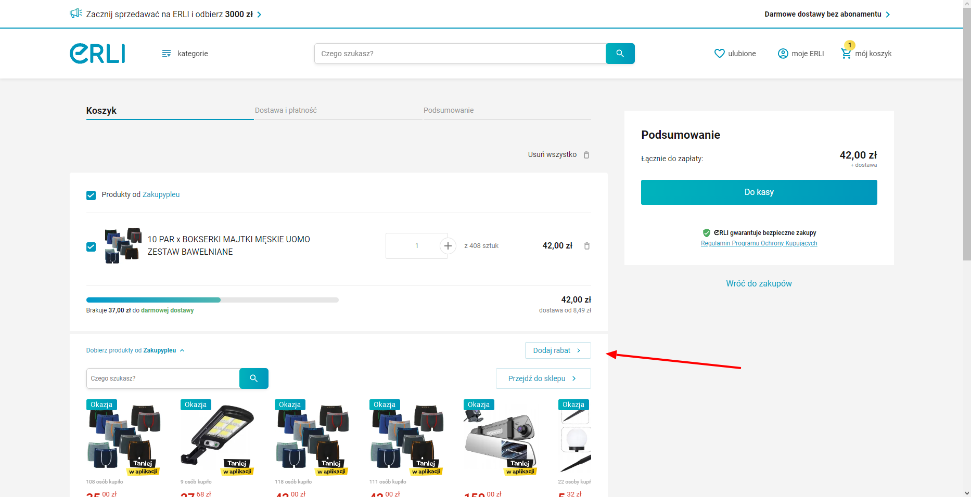Screen dimensions: 971x497
Task: Open boxer shorts offer with 111 buyers
Action: (407, 438)
